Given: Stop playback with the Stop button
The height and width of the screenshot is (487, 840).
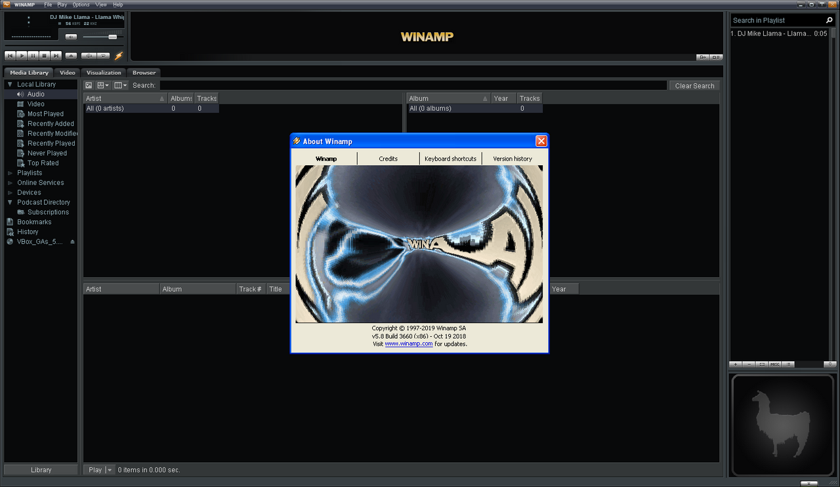Looking at the screenshot, I should pos(45,56).
